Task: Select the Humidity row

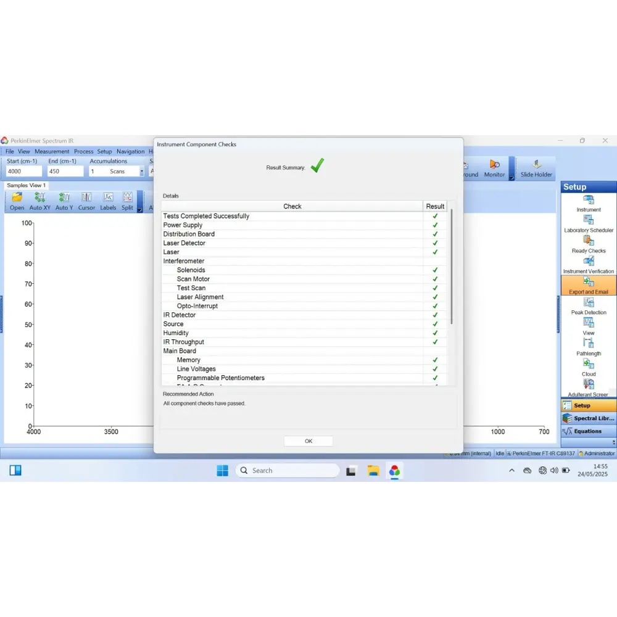Action: [304, 333]
